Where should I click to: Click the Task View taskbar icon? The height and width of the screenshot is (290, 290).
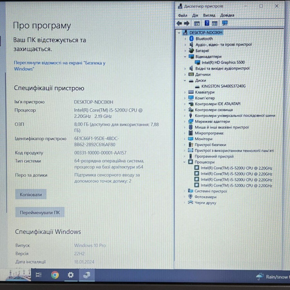pos(39,275)
